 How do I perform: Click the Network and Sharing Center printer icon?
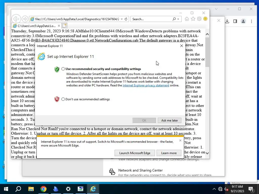click(x=112, y=172)
